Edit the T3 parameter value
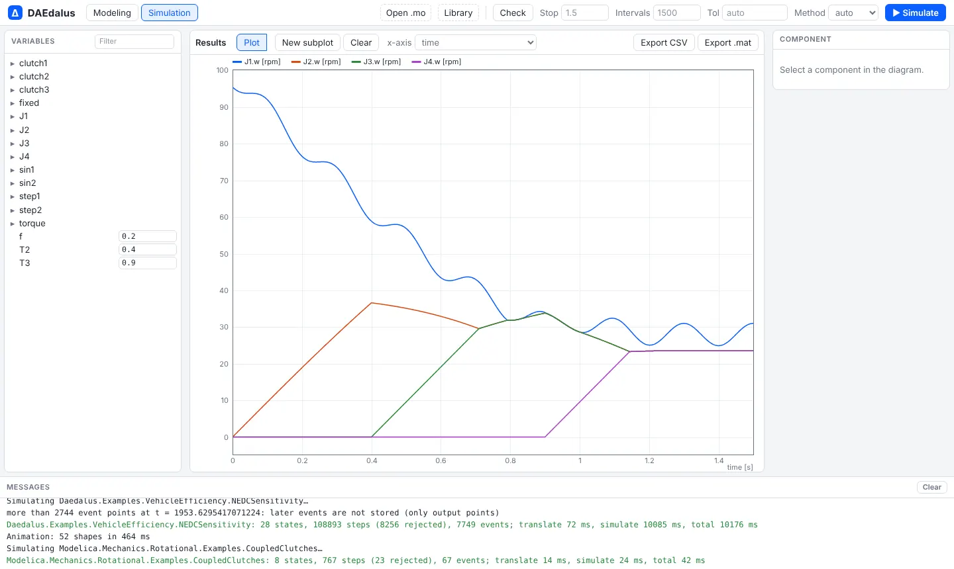This screenshot has width=954, height=569. click(148, 263)
